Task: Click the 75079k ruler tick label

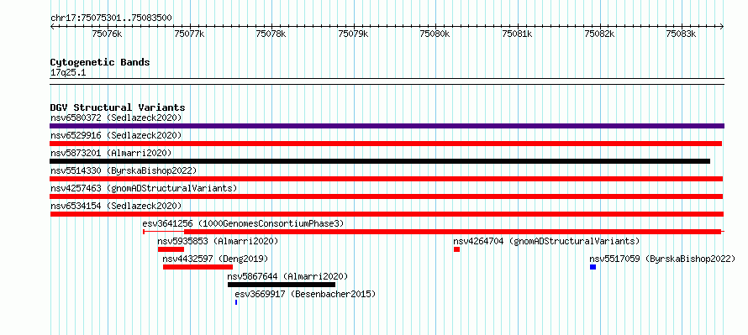Action: coord(353,34)
